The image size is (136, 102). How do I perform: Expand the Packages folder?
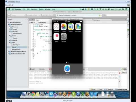tap(9, 29)
